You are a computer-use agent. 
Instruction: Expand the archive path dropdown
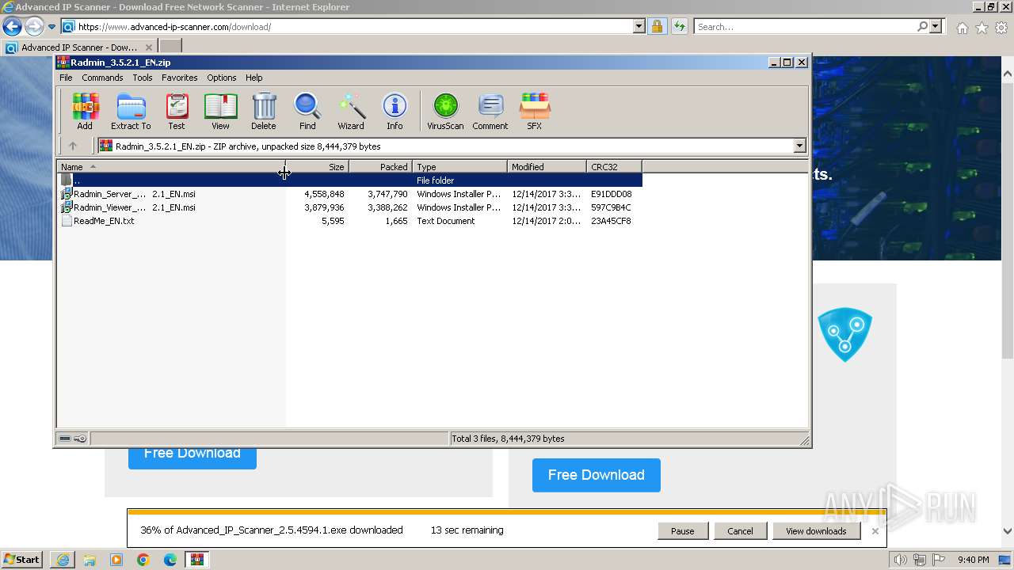point(799,146)
